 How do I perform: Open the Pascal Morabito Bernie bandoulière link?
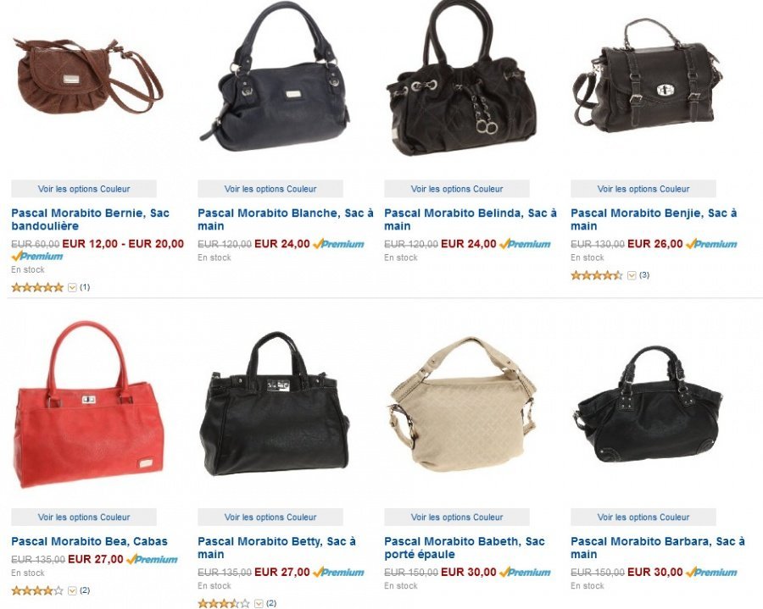coord(90,219)
